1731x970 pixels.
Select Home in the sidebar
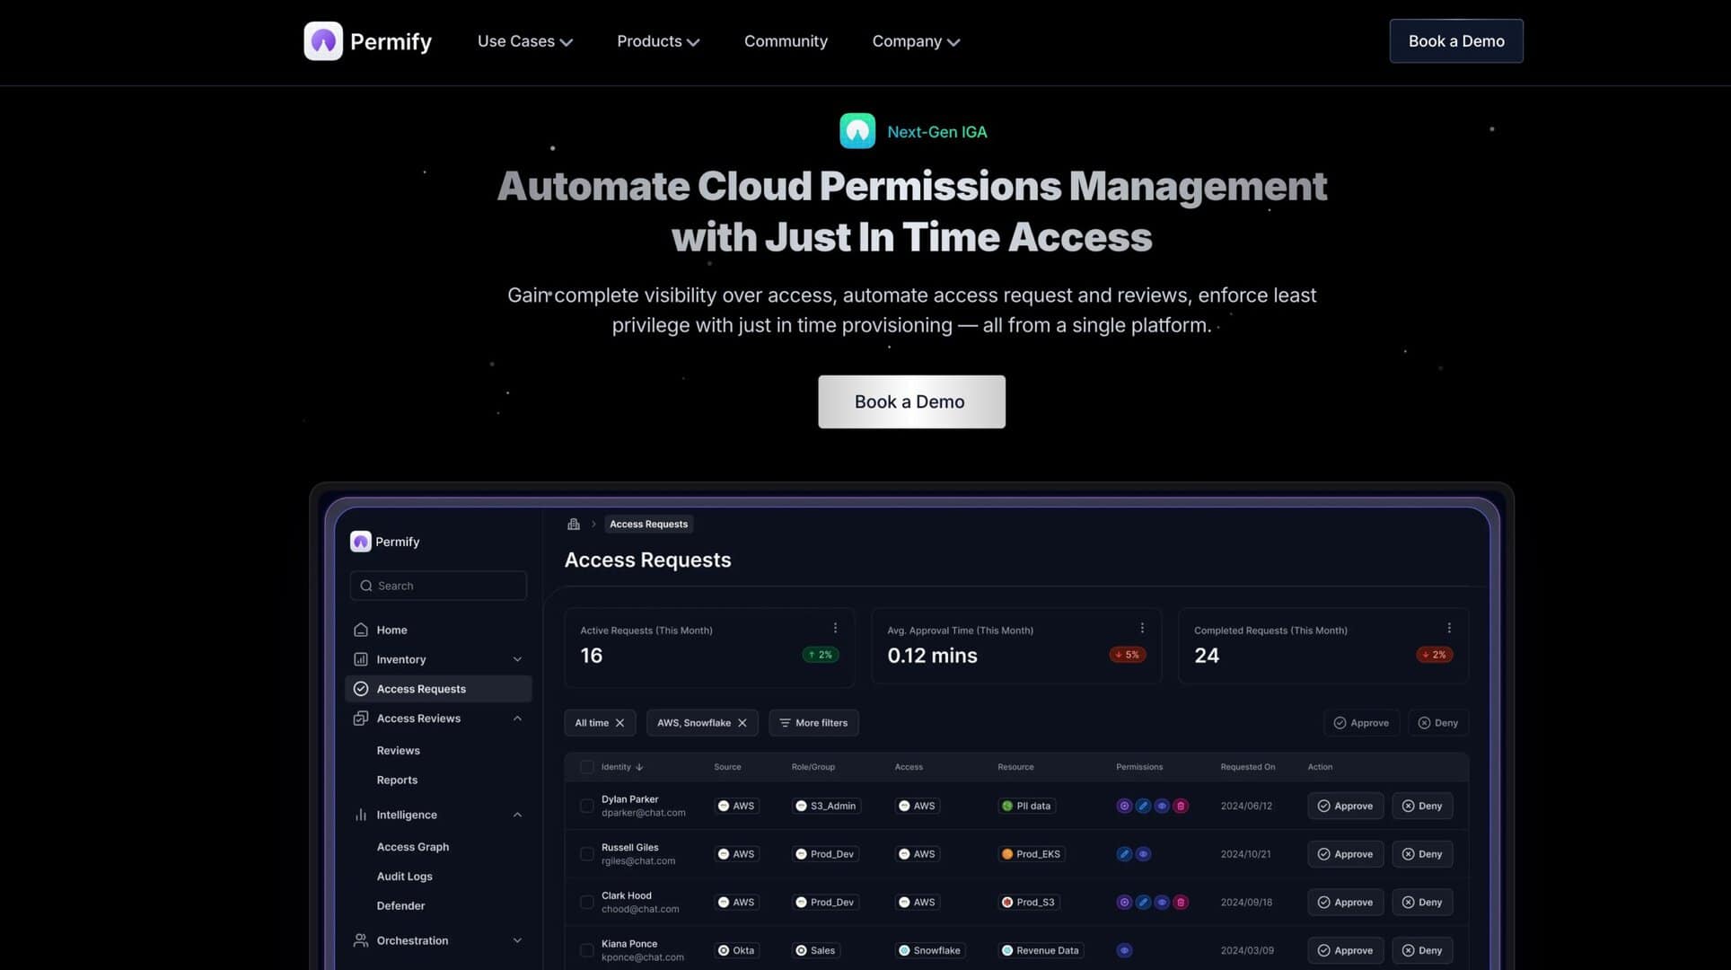392,630
